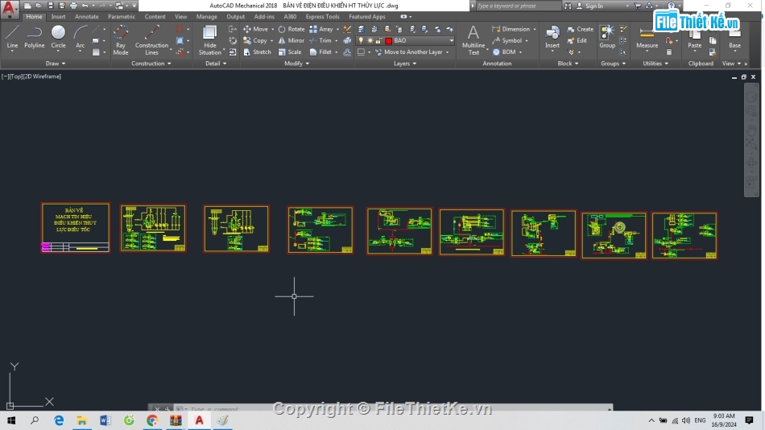Select the Fillet tool
The height and width of the screenshot is (430, 765).
coord(320,52)
